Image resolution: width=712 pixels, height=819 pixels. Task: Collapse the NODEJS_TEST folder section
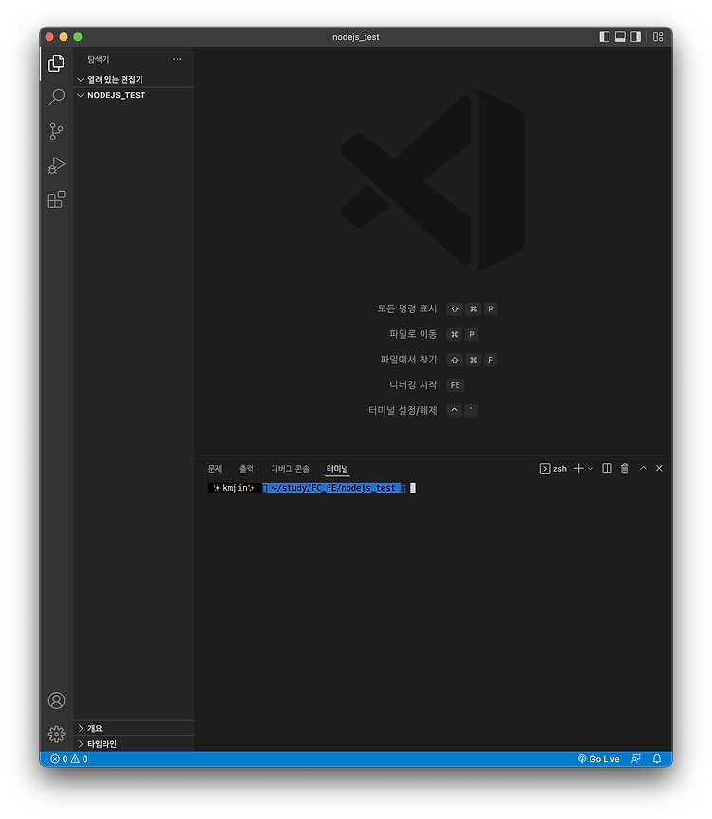coord(134,95)
